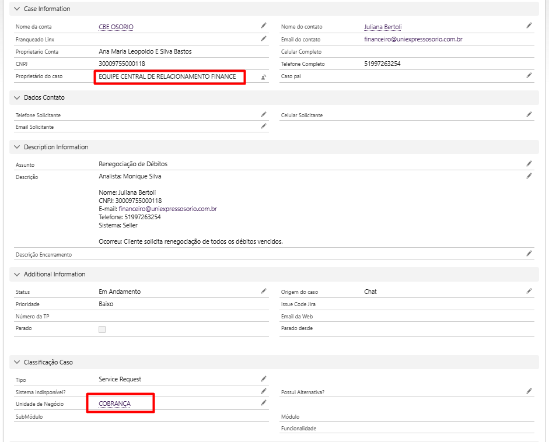Click the Caso pai edit pencil

point(529,75)
